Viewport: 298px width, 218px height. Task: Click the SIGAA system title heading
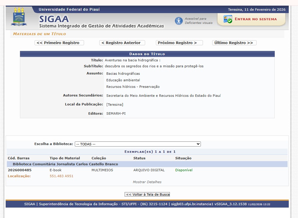click(54, 19)
